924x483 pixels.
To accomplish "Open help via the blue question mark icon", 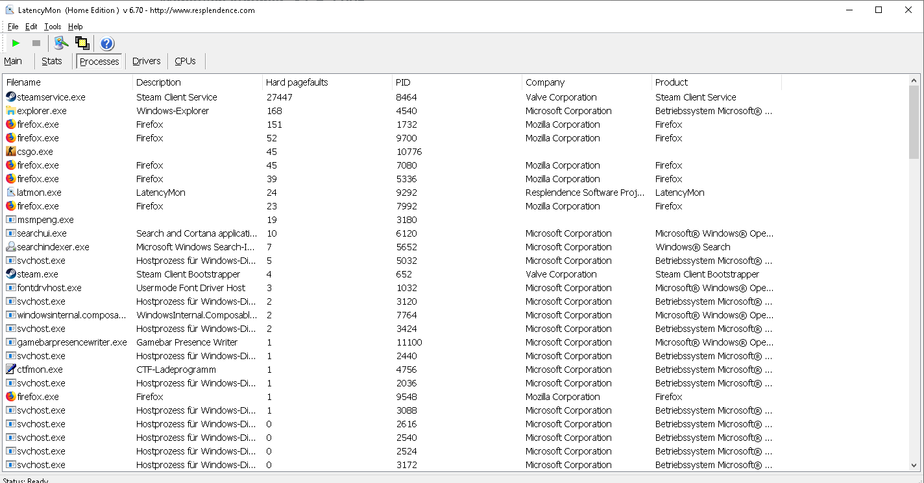I will pyautogui.click(x=106, y=43).
